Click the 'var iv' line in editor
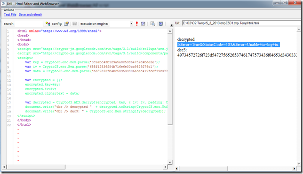The height and width of the screenshot is (174, 303). (x=91, y=67)
